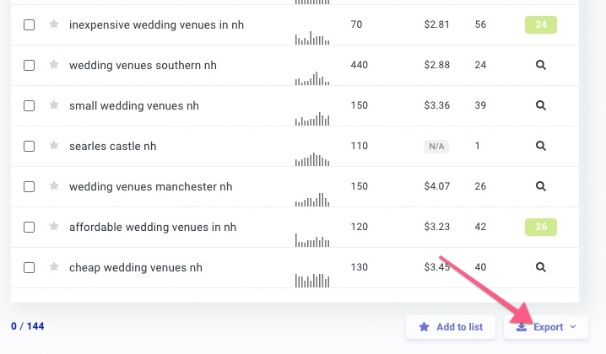The image size is (606, 354).
Task: Click magnifier icon for 'searles castle nh' row
Action: point(541,146)
